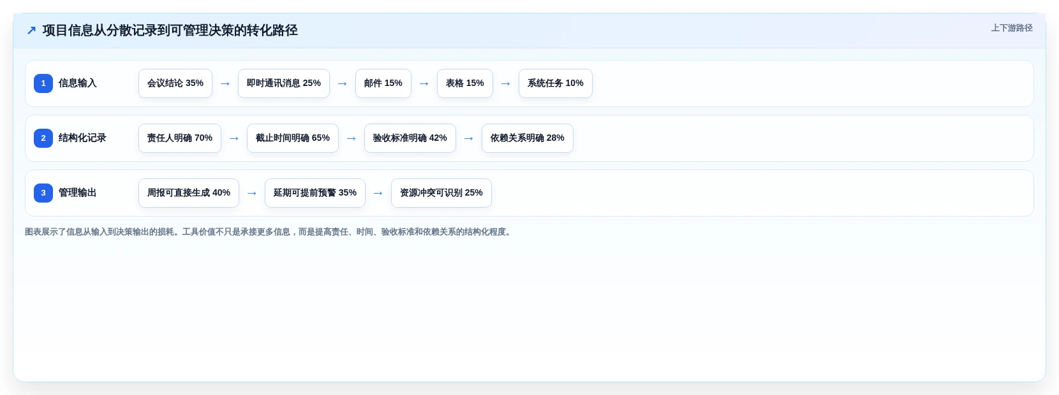The image size is (1059, 395).
Task: Choose the 依赖关系明确 28% chip
Action: pos(528,138)
